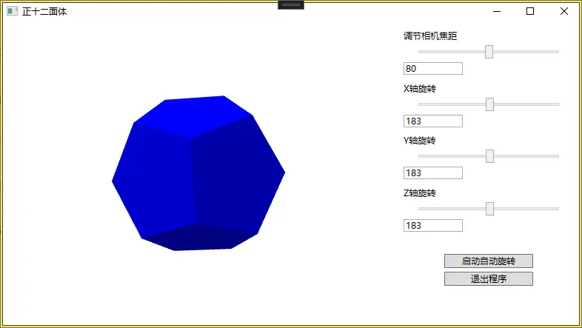The height and width of the screenshot is (328, 582).
Task: Click the X轴旋转 slider thumb
Action: pyautogui.click(x=489, y=104)
